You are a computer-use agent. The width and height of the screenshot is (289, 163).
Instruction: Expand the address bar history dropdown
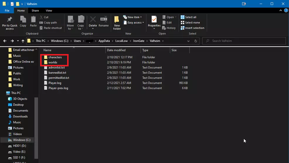pos(188,41)
